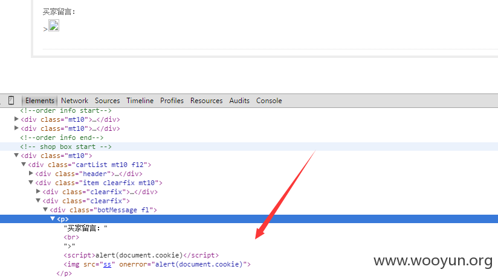
Task: Expand the first collapsed div class="mt10" node
Action: pos(16,119)
